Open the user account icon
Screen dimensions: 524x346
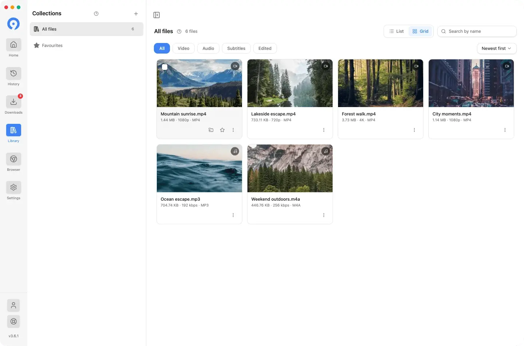click(x=13, y=305)
